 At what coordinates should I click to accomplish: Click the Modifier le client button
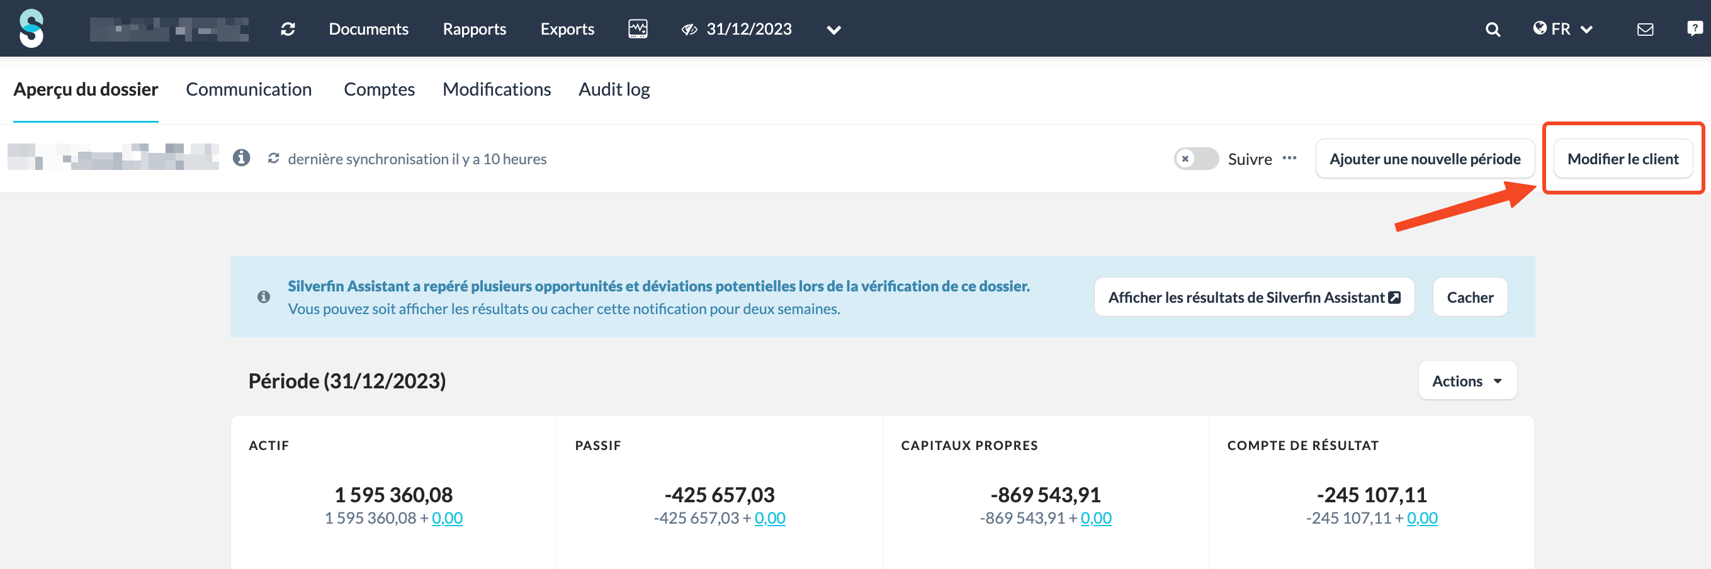click(1623, 159)
